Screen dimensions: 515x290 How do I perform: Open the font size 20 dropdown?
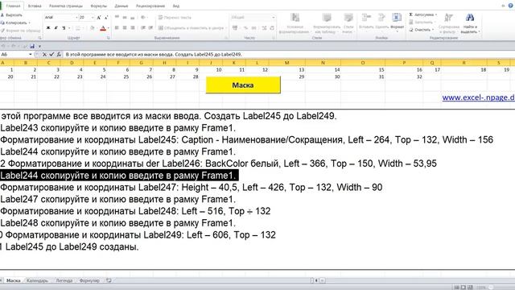[93, 18]
